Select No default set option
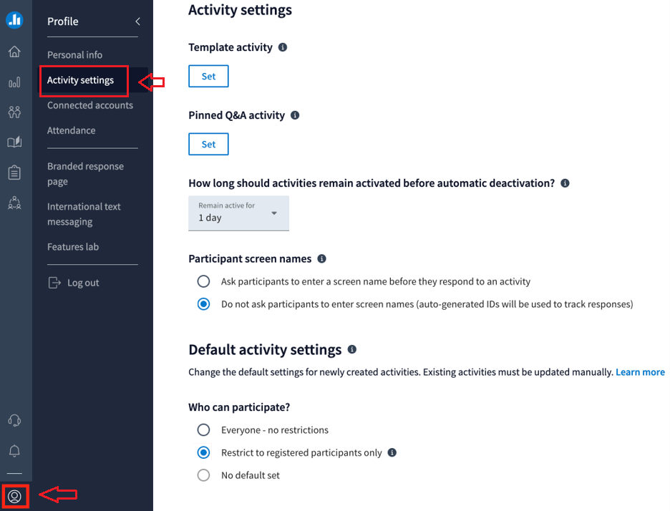This screenshot has width=670, height=511. pos(203,475)
